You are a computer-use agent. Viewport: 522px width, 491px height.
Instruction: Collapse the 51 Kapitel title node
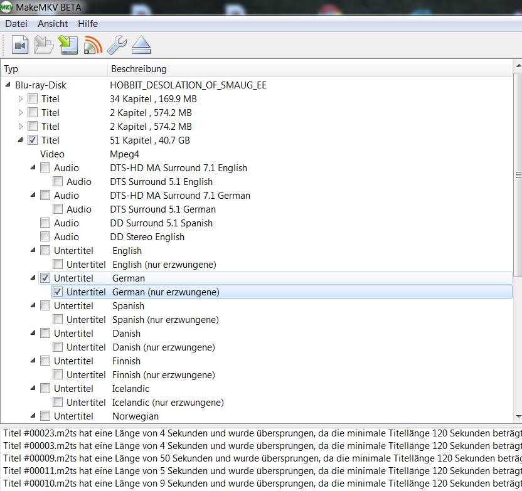[20, 140]
